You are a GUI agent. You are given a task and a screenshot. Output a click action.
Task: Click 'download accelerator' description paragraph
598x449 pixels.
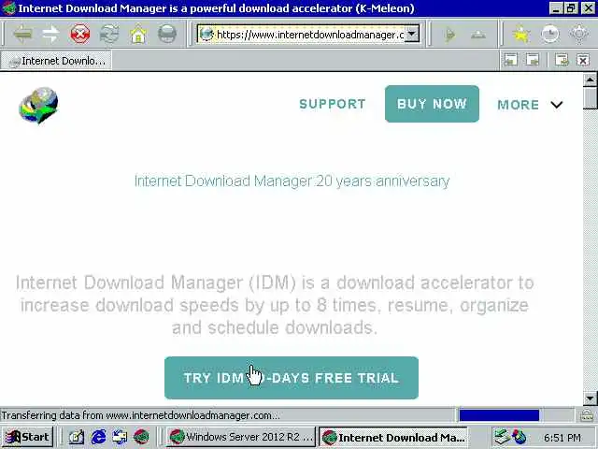pyautogui.click(x=275, y=305)
